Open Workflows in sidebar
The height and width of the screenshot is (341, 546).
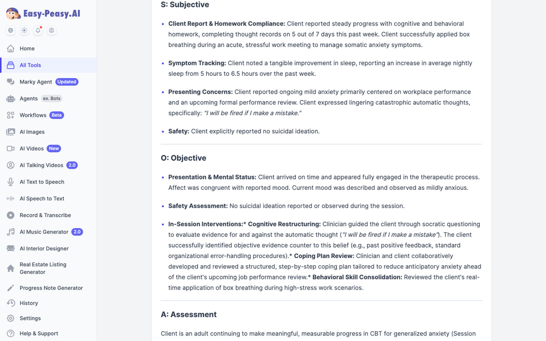click(x=49, y=115)
